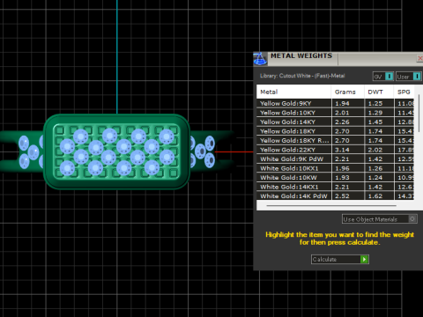
Task: Click the 2.26 grams value
Action: 342,122
